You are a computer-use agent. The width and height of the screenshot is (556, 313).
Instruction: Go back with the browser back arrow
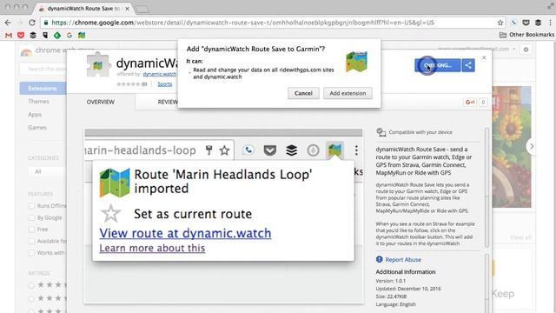8,23
